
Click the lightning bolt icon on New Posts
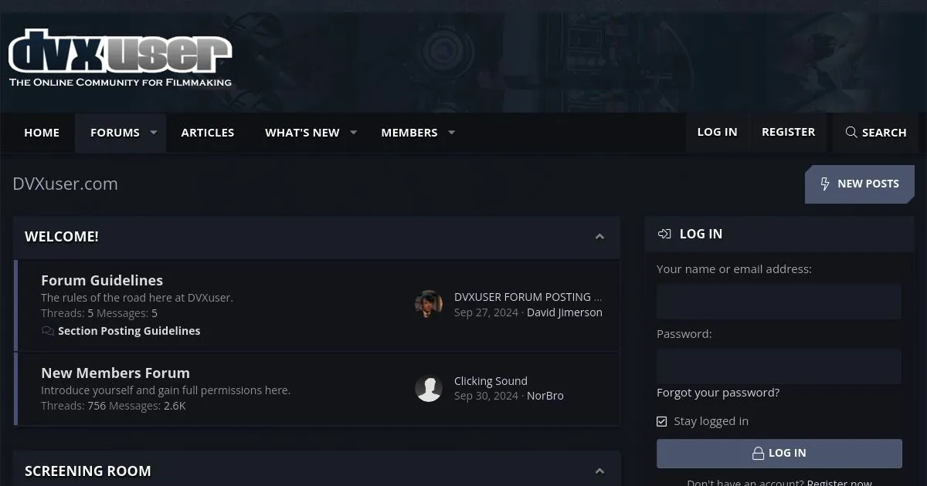tap(824, 184)
